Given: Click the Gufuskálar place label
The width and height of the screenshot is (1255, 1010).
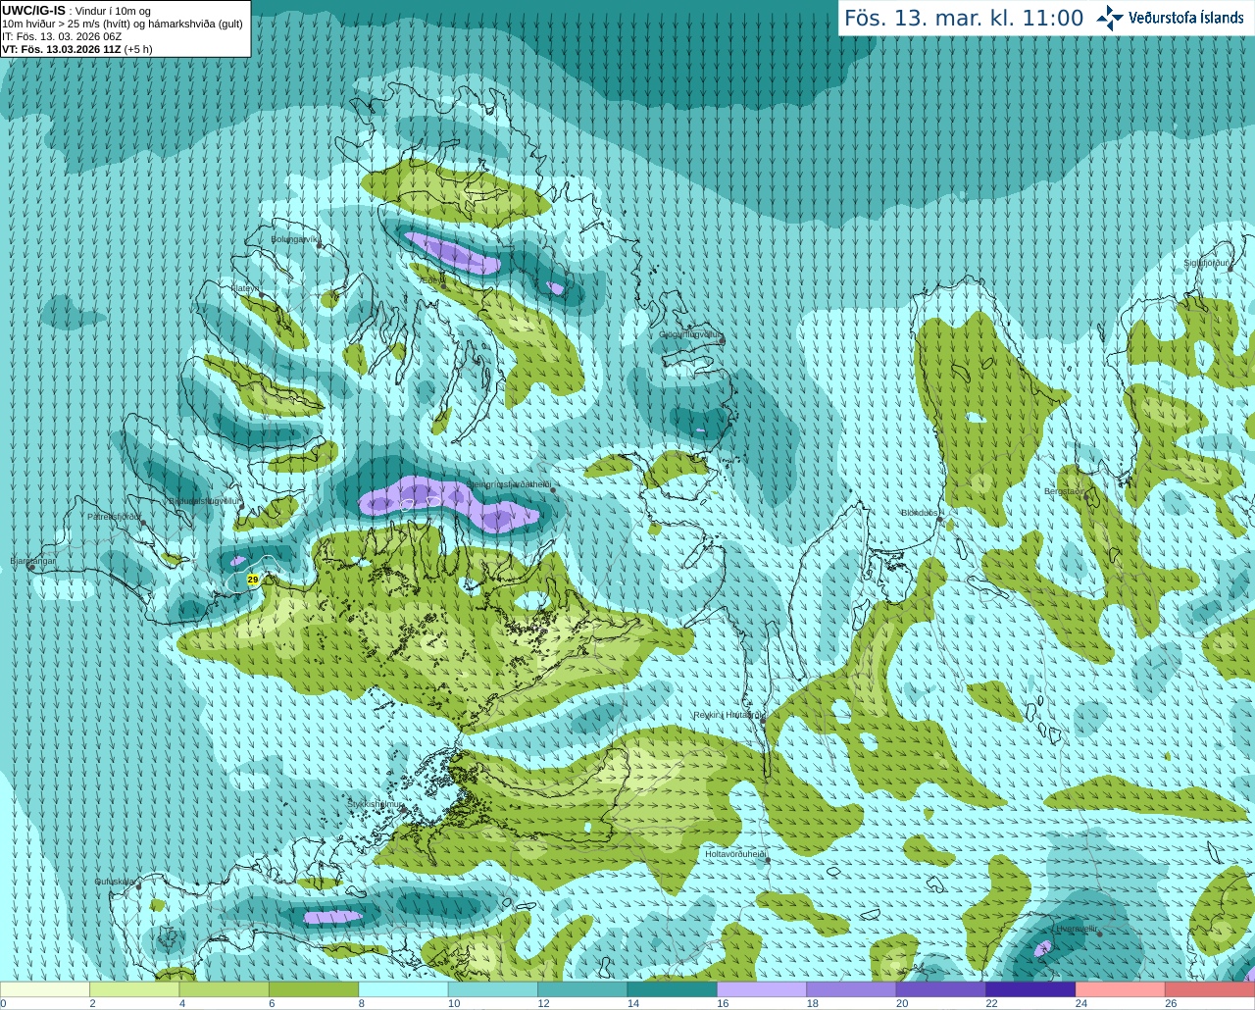Looking at the screenshot, I should (x=114, y=881).
